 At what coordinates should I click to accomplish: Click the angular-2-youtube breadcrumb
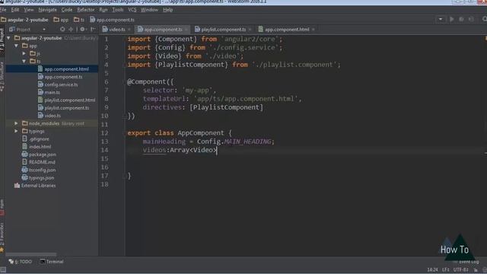pos(24,20)
